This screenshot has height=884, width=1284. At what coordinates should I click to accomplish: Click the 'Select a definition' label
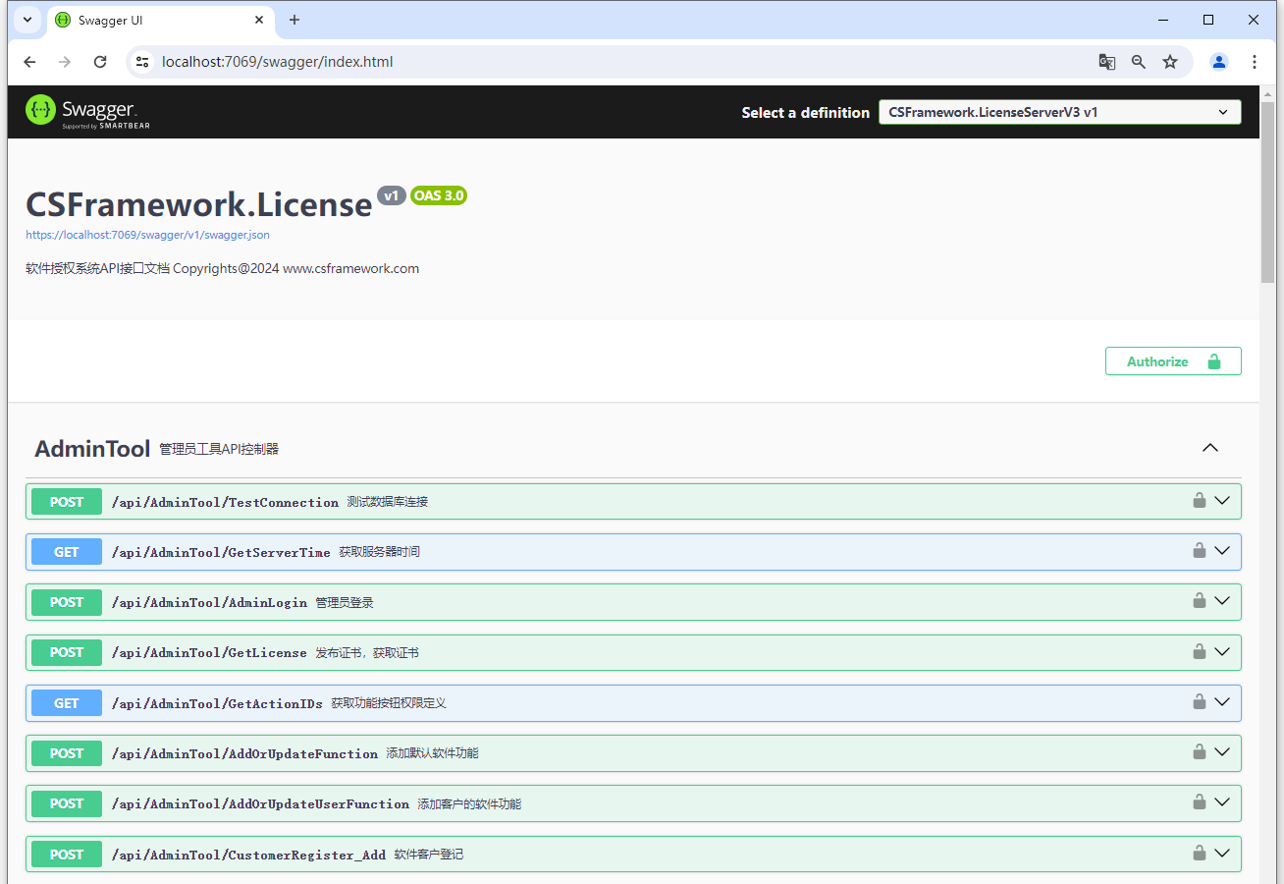[x=806, y=112]
